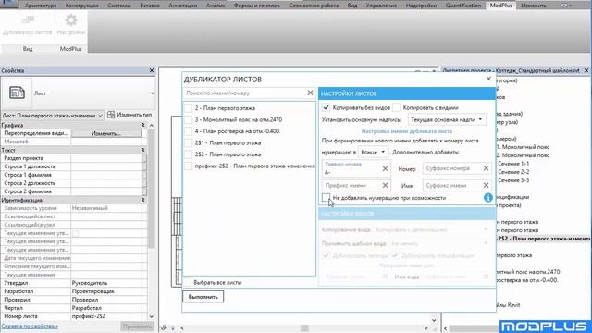Open the Sheet Duplicator ribbon tool
The image size is (592, 333).
[x=27, y=26]
